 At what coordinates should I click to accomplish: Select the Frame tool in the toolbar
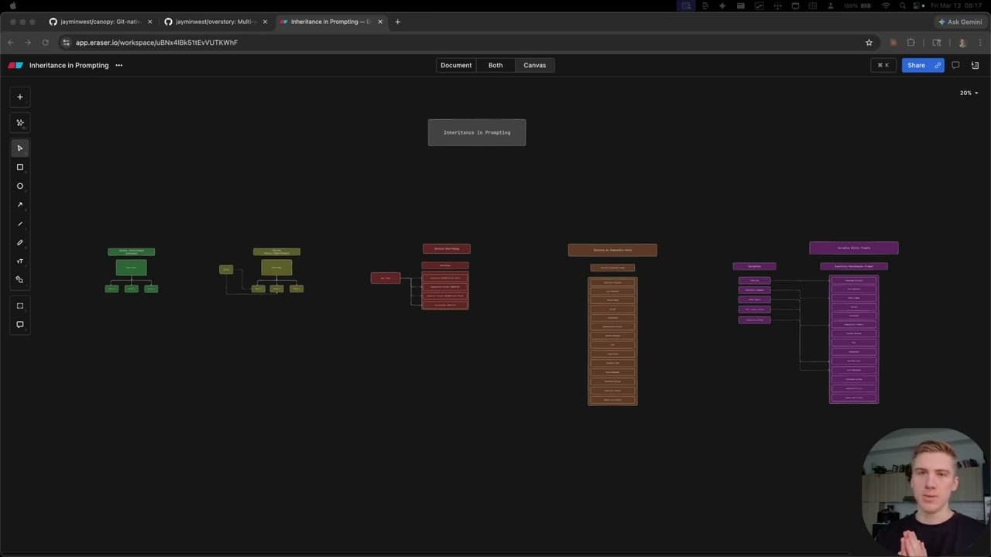click(x=20, y=306)
